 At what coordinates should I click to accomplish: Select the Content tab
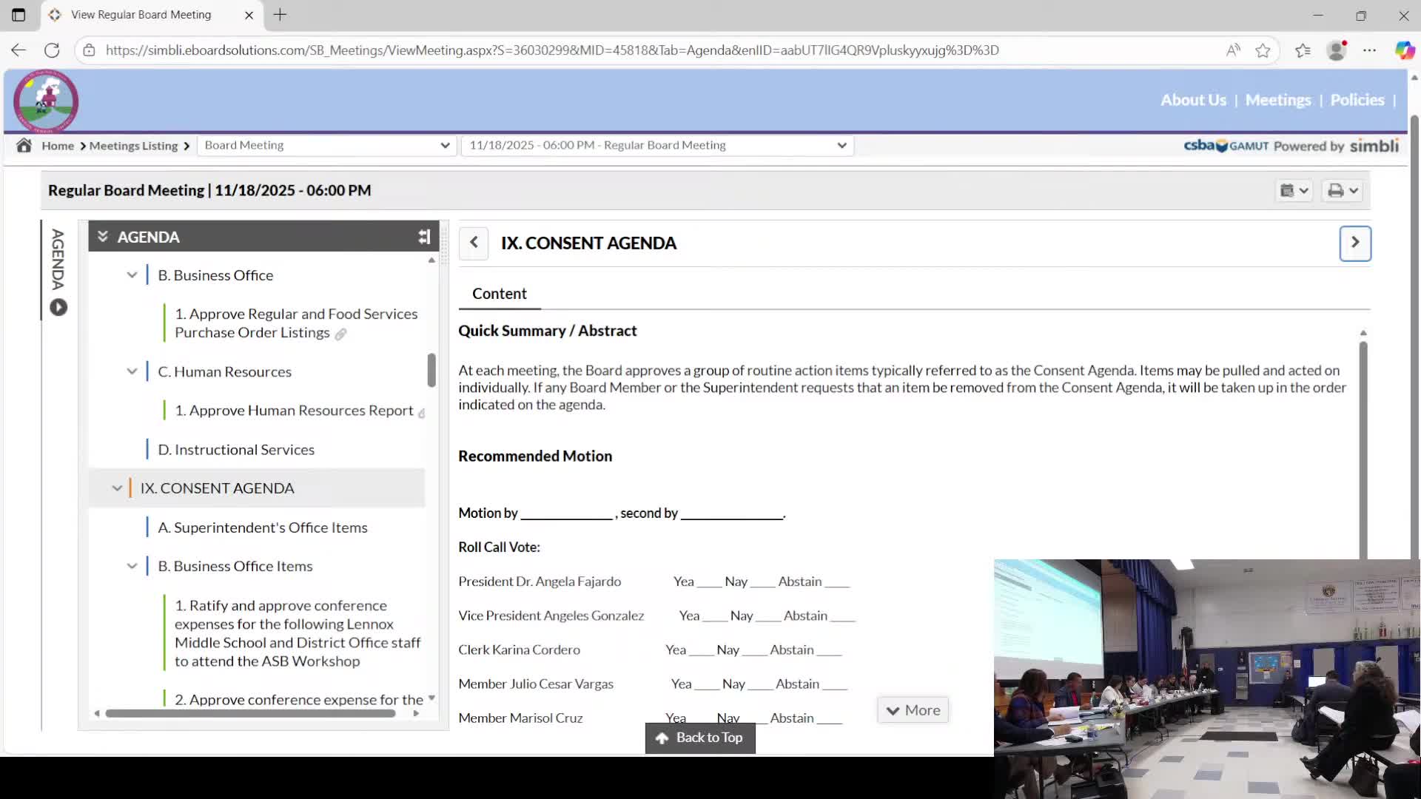tap(500, 294)
